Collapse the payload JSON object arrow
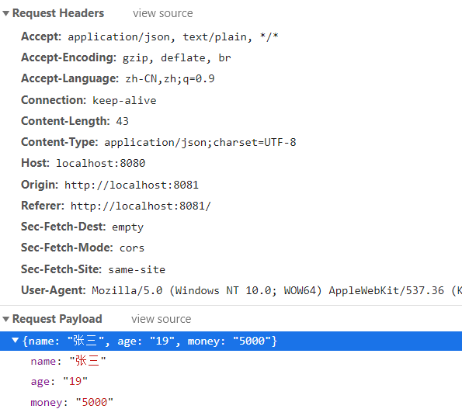This screenshot has height=409, width=462. click(x=15, y=341)
